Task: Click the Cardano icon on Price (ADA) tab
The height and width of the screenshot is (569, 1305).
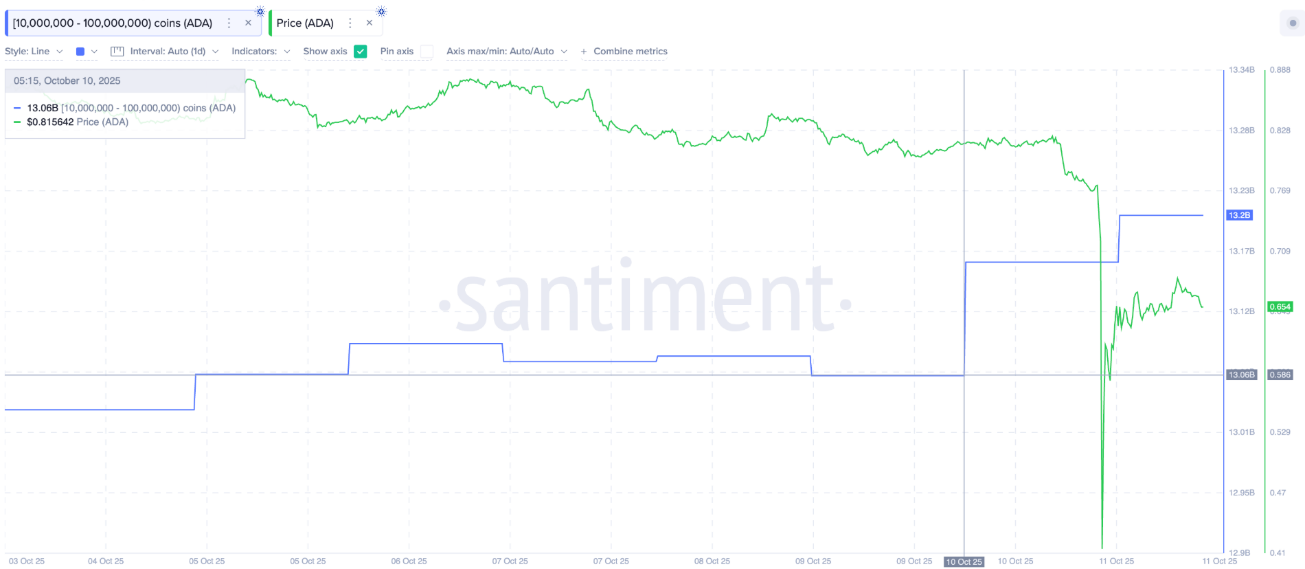Action: pos(381,11)
